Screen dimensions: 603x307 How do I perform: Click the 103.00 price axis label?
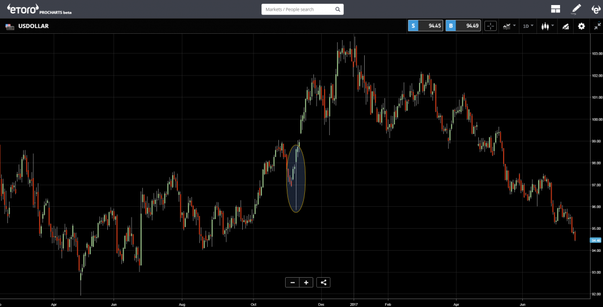click(x=596, y=54)
